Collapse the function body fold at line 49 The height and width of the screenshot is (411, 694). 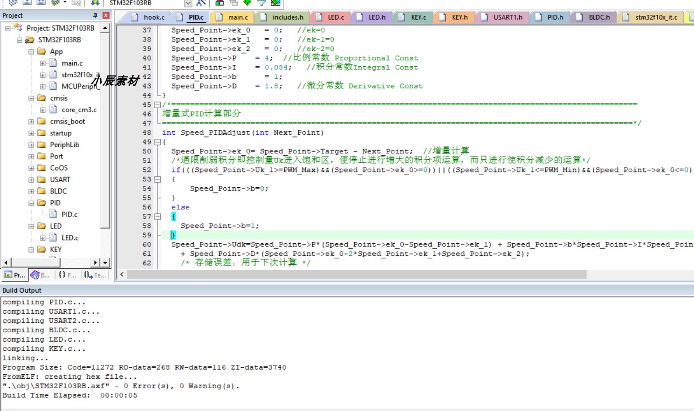coord(158,142)
